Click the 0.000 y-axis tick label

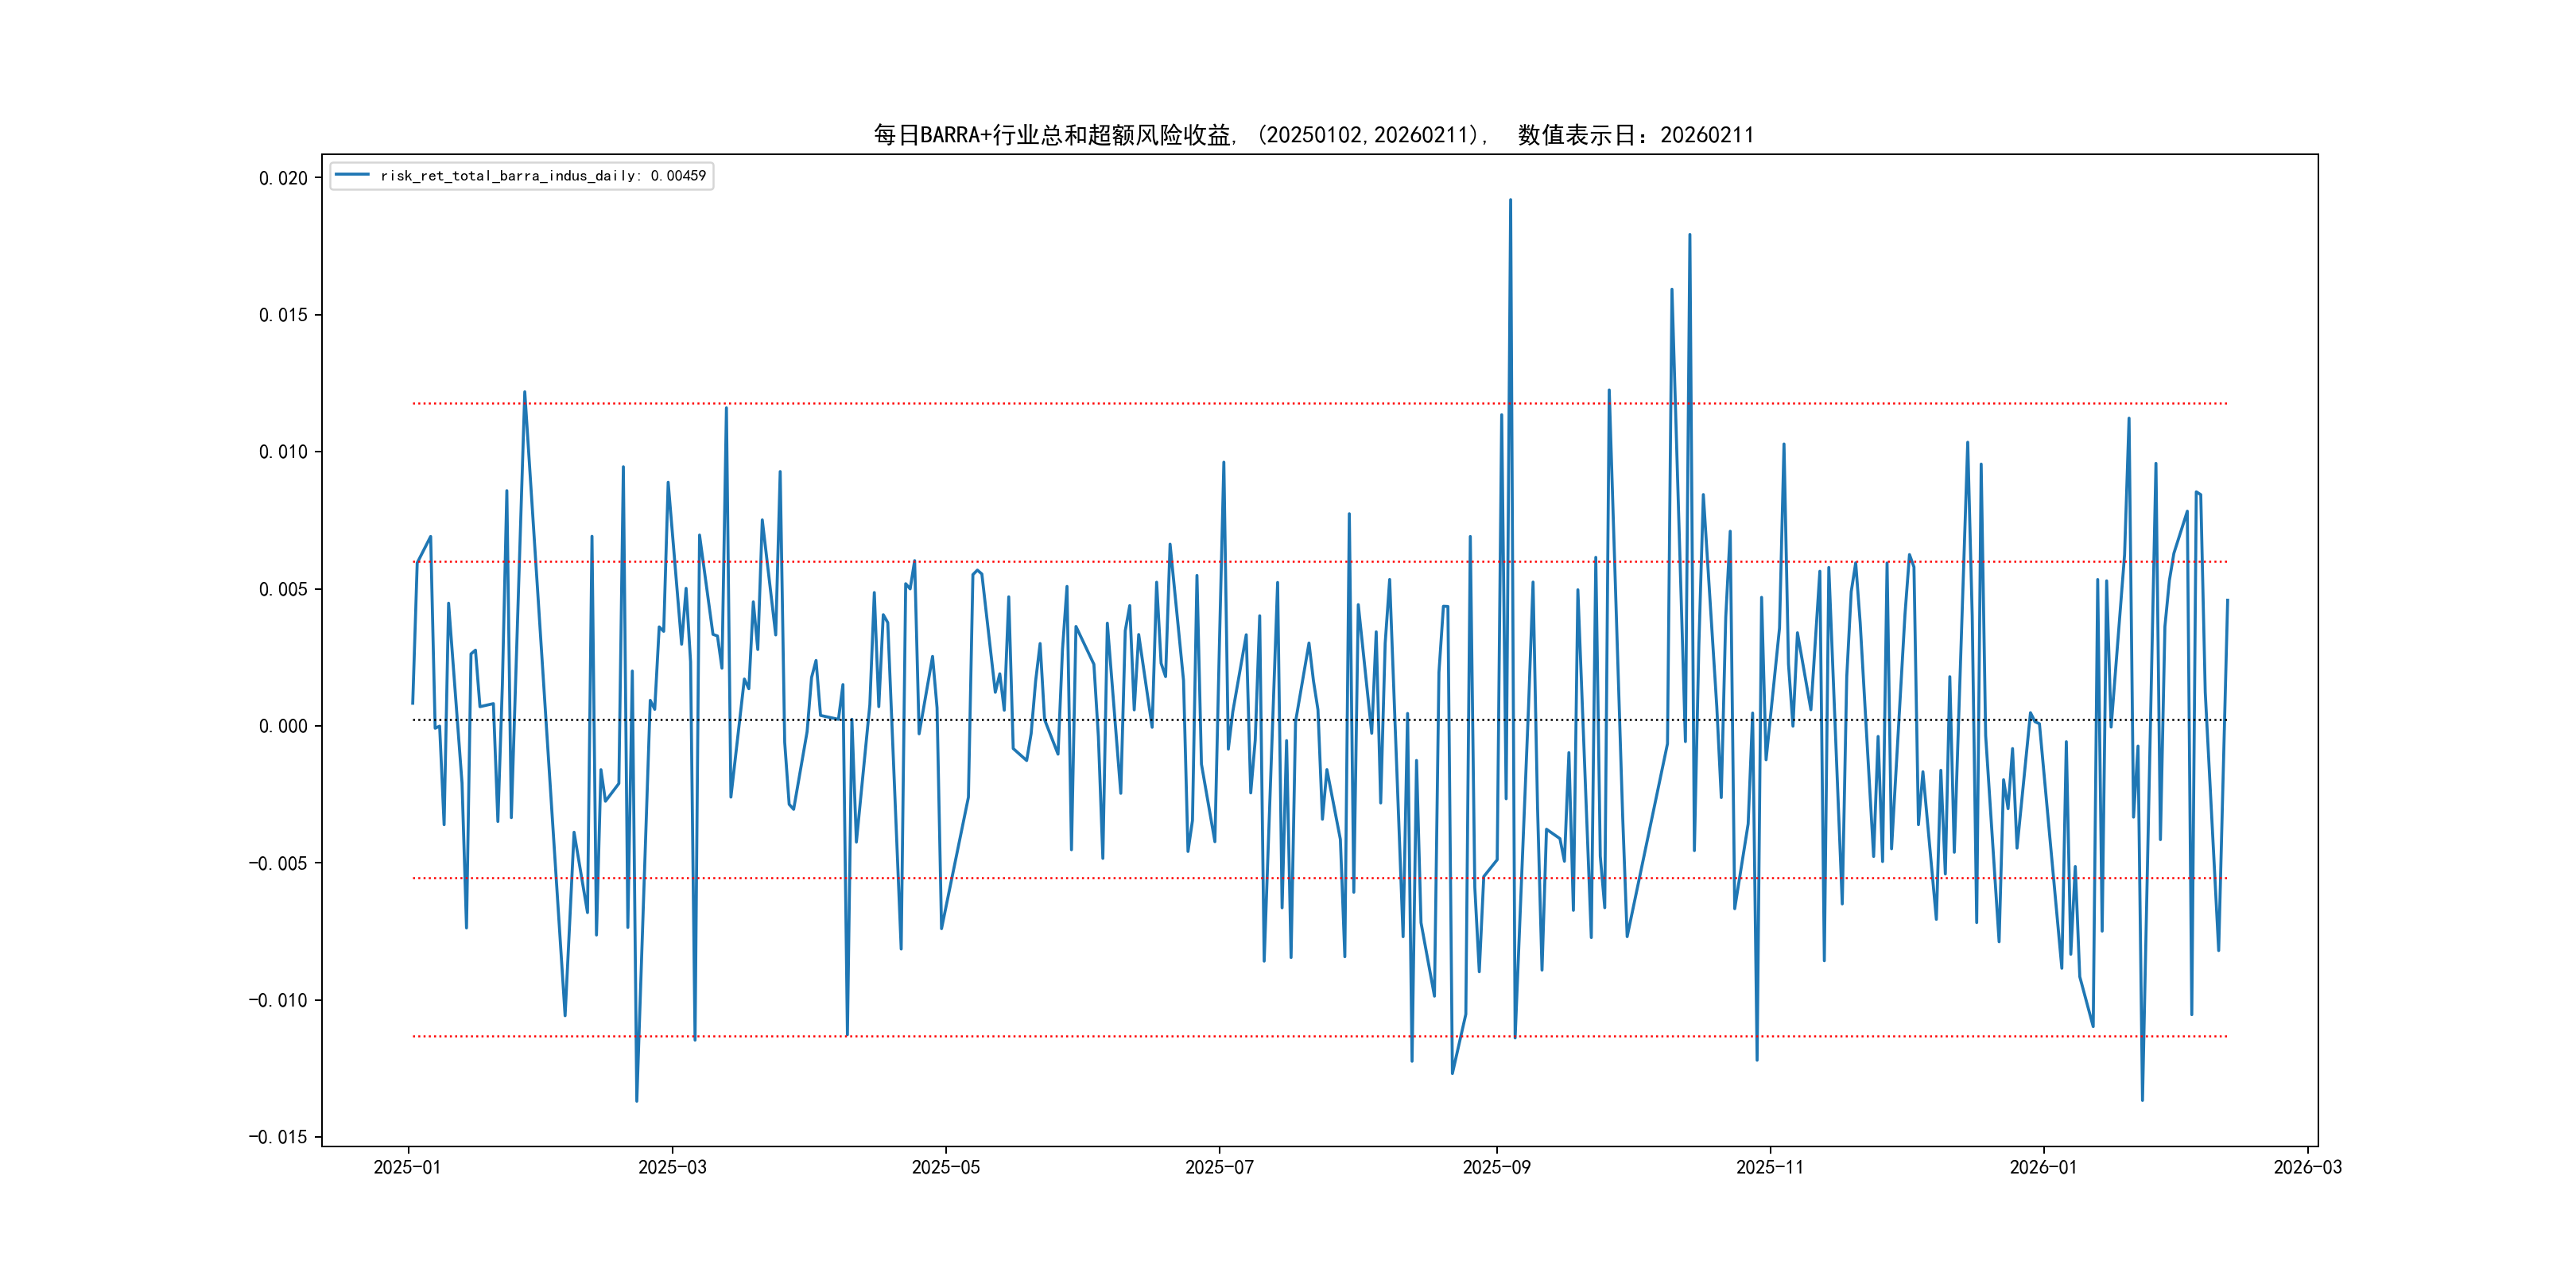click(283, 726)
